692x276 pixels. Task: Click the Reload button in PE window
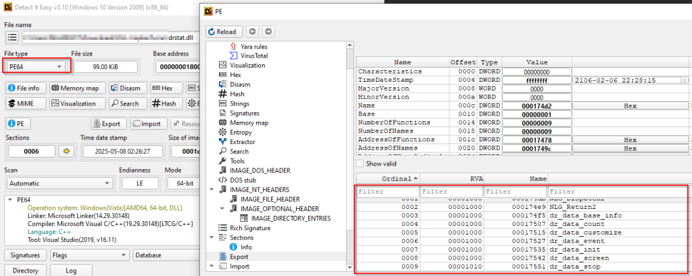(224, 32)
